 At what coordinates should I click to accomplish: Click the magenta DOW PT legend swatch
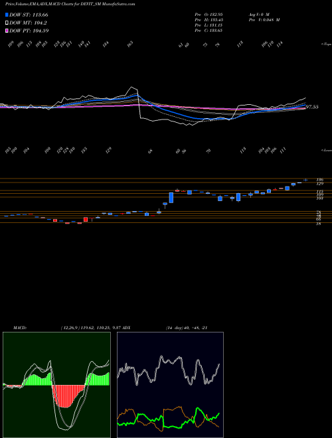pyautogui.click(x=7, y=31)
